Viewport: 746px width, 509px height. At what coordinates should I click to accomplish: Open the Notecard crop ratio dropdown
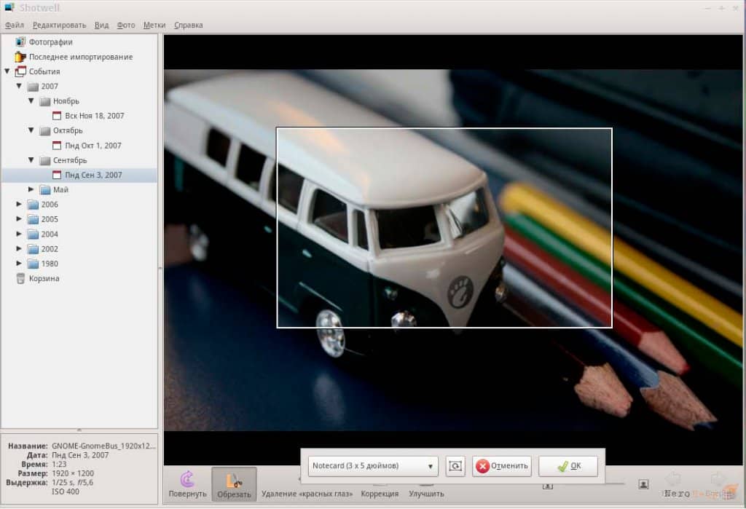click(372, 466)
